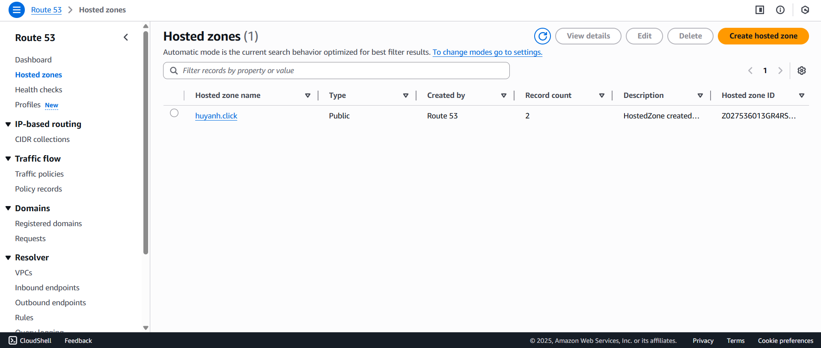821x348 pixels.
Task: Open the hamburger navigation menu
Action: click(16, 10)
